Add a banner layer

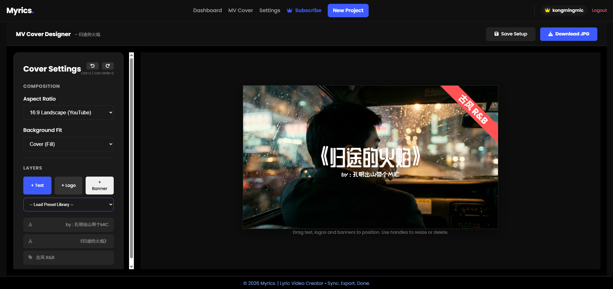click(99, 185)
